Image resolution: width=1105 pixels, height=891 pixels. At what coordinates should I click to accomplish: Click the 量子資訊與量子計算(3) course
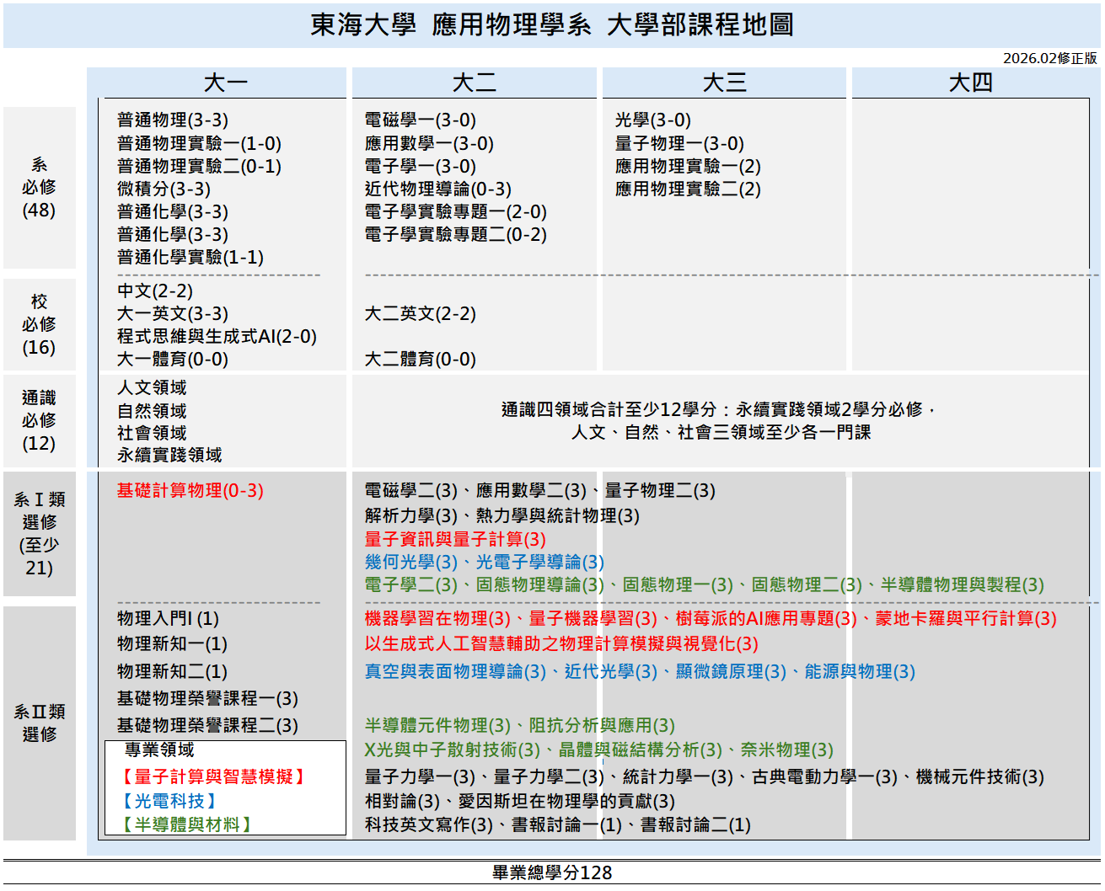[x=455, y=539]
